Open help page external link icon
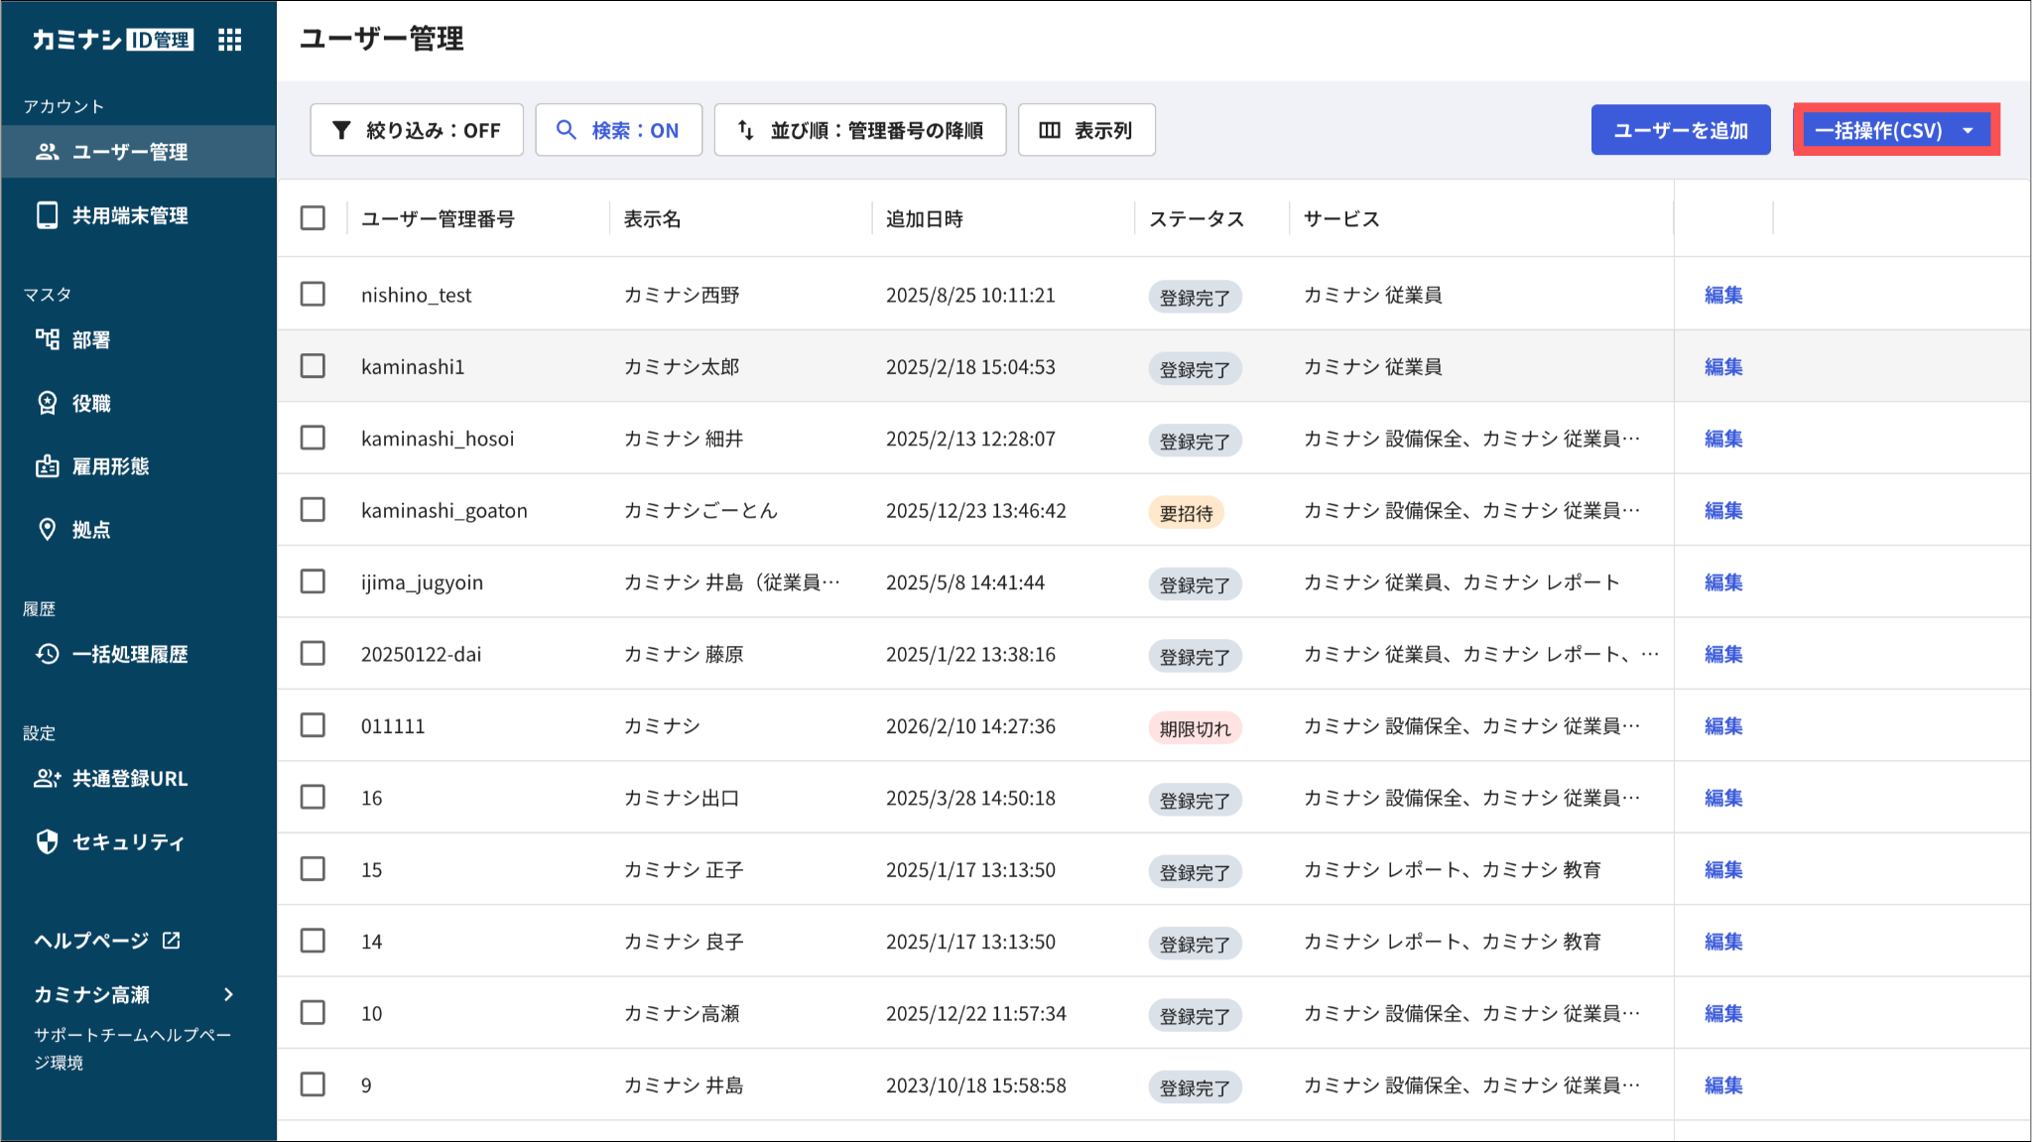The image size is (2032, 1142). [172, 940]
